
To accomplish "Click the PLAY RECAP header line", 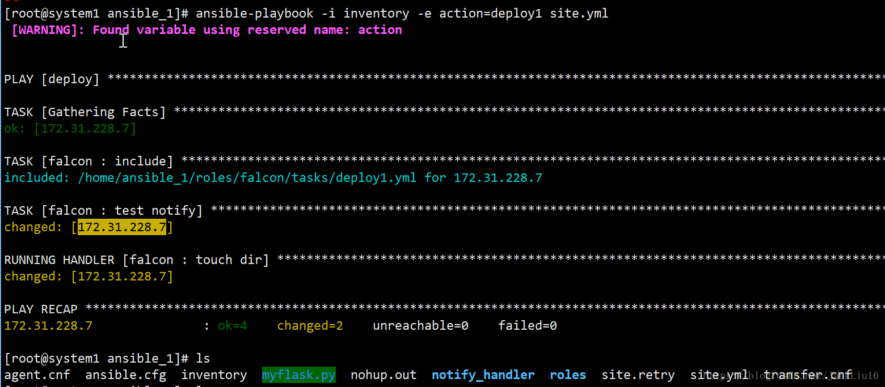I will pos(444,309).
